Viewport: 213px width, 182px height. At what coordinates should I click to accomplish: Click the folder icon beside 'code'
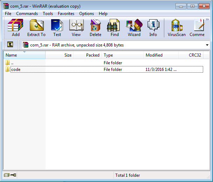(x=7, y=69)
